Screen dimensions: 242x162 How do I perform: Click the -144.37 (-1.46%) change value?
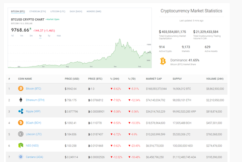(x=44, y=30)
